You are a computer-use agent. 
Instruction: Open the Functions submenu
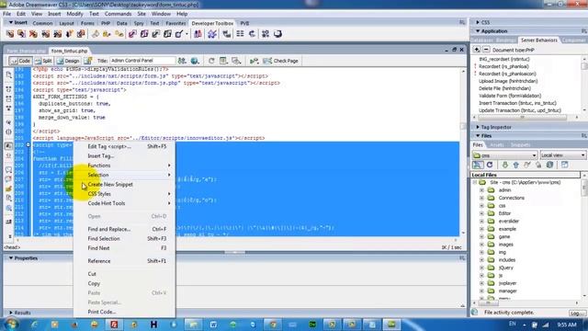[x=124, y=165]
